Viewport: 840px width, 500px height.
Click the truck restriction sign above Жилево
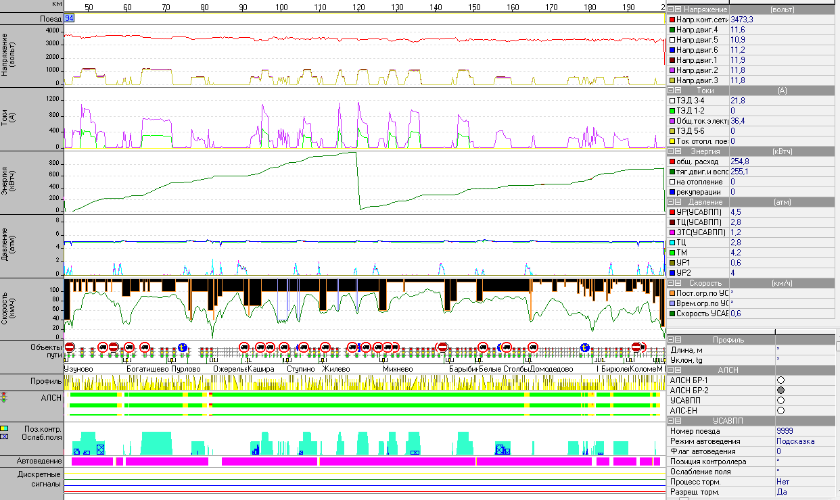325,347
